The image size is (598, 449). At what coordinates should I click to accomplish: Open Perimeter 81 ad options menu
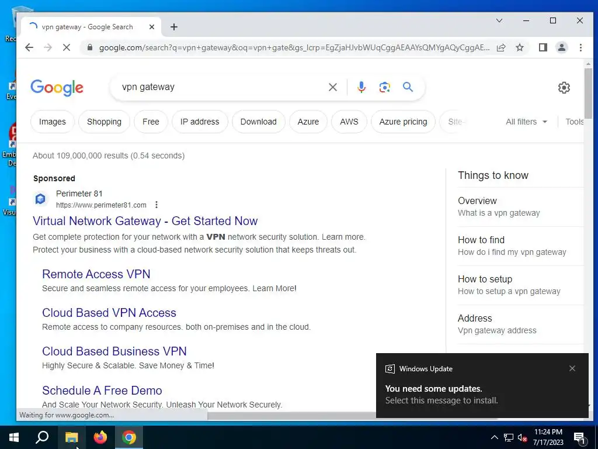click(x=157, y=205)
